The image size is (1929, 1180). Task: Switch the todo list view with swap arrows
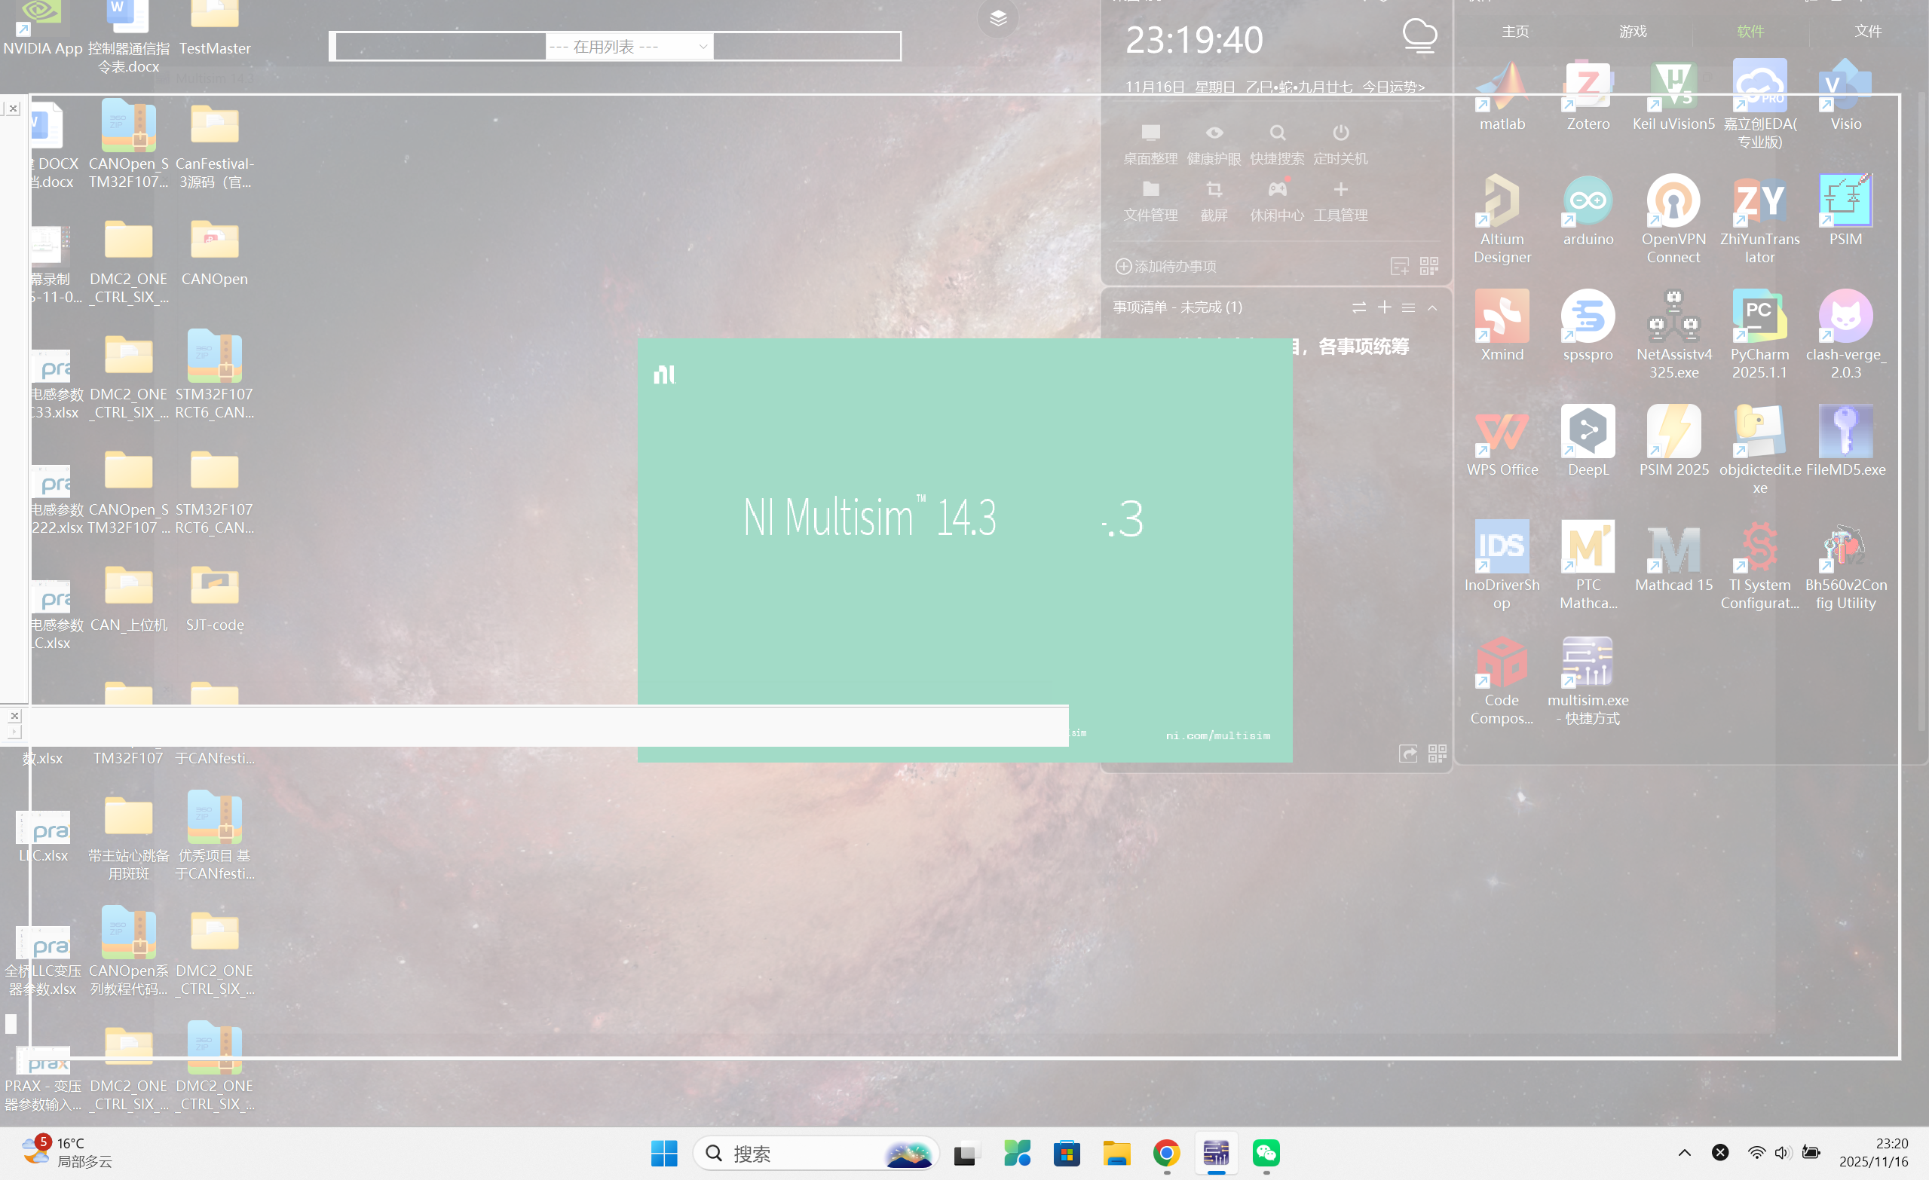pos(1358,307)
